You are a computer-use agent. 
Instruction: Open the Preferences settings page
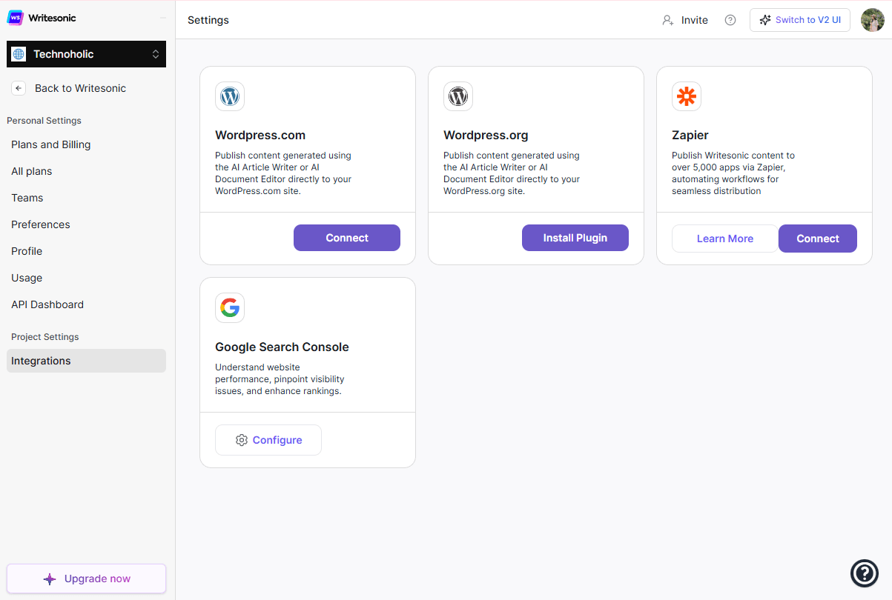(40, 224)
